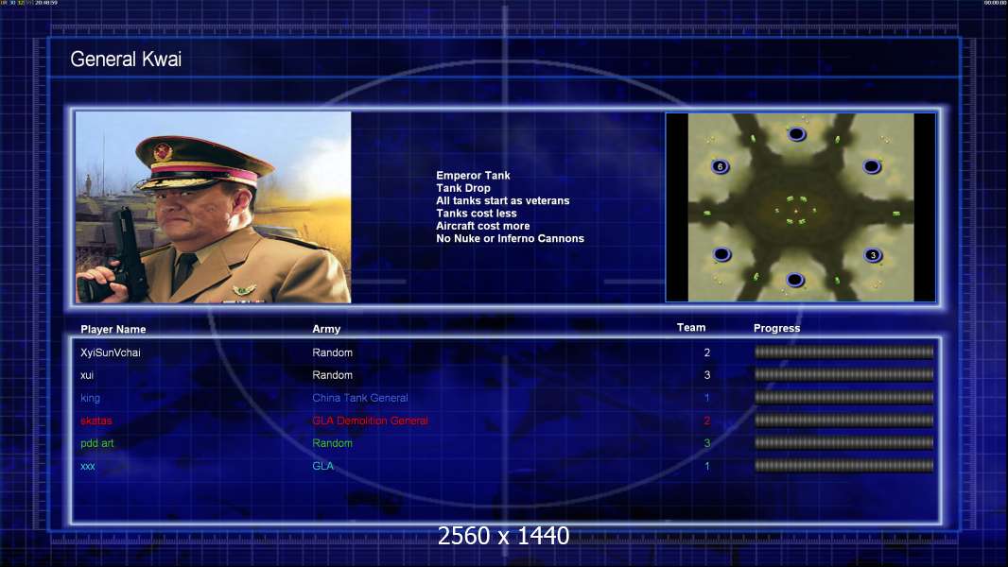
Task: Click 'All tanks start as veterans' text
Action: tap(503, 200)
